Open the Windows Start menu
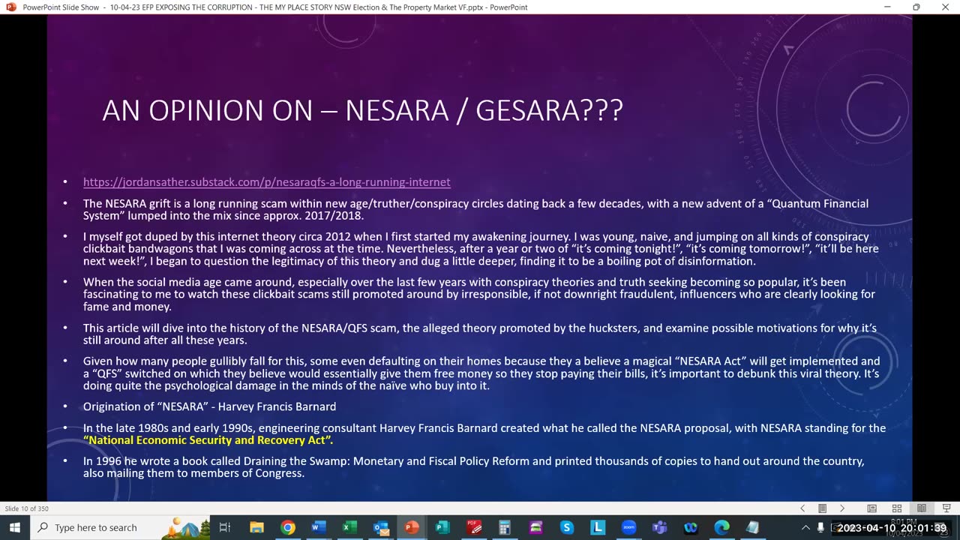Screen dimensions: 960x540 coord(14,527)
